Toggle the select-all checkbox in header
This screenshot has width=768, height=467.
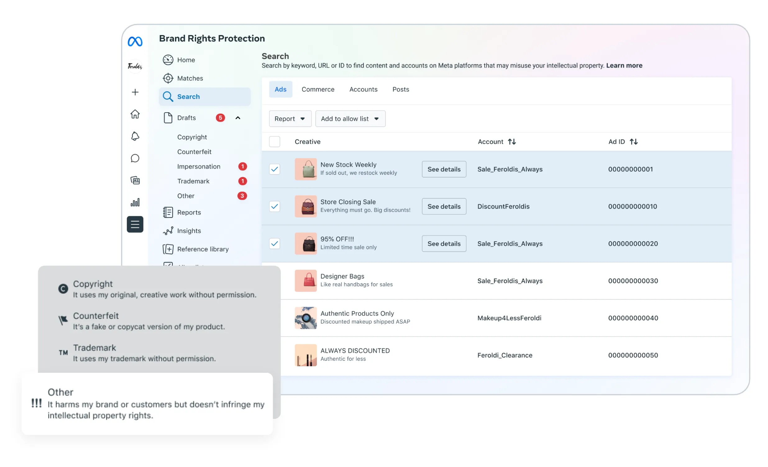pos(274,142)
